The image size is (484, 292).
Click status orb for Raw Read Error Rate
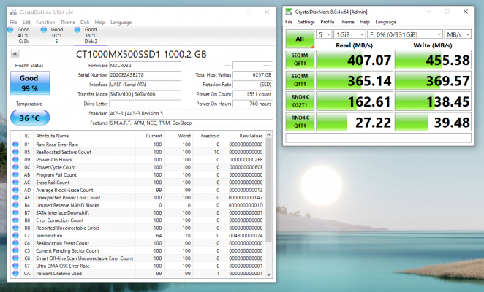pyautogui.click(x=15, y=145)
